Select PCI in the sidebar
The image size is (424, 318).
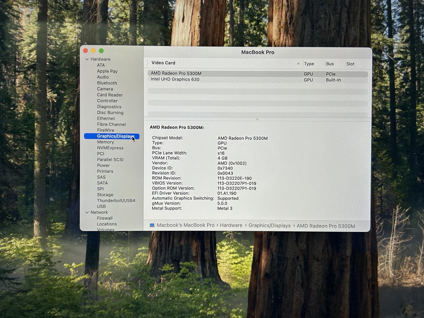(100, 154)
